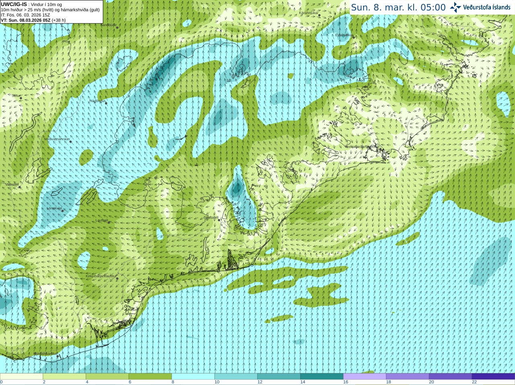The width and height of the screenshot is (515, 385).
Task: Click the Veðurstofa Íslands logo icon
Action: [x=455, y=7]
